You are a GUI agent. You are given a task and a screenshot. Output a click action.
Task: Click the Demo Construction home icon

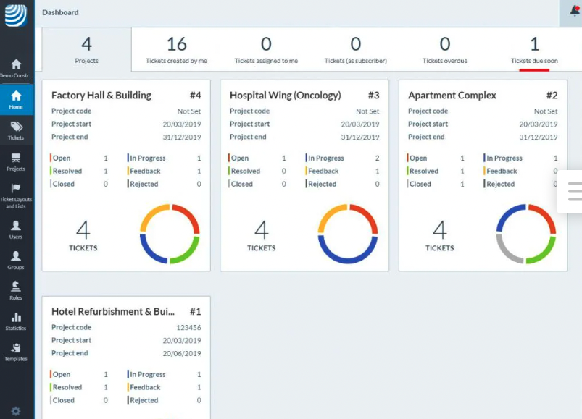(16, 68)
